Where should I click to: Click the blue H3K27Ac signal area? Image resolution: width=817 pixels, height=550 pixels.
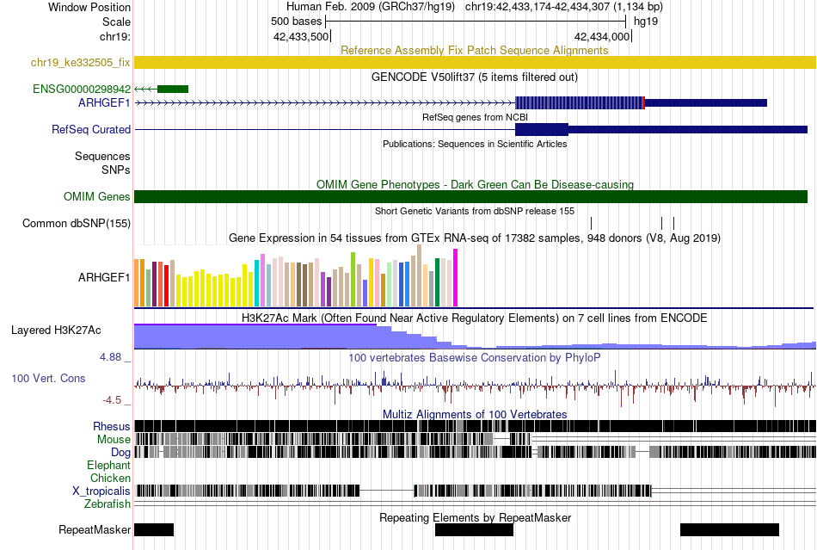click(x=475, y=337)
